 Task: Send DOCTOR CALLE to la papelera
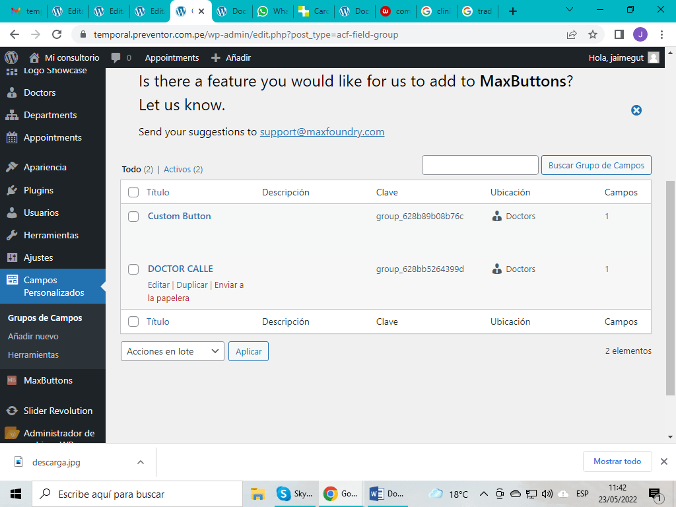coord(195,291)
